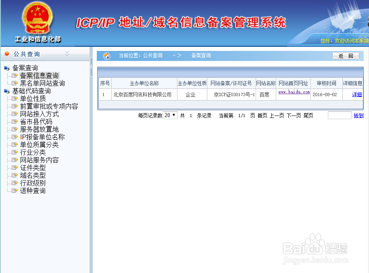Click the 网站备案/许可证号 column header
The height and width of the screenshot is (273, 369).
(x=231, y=83)
